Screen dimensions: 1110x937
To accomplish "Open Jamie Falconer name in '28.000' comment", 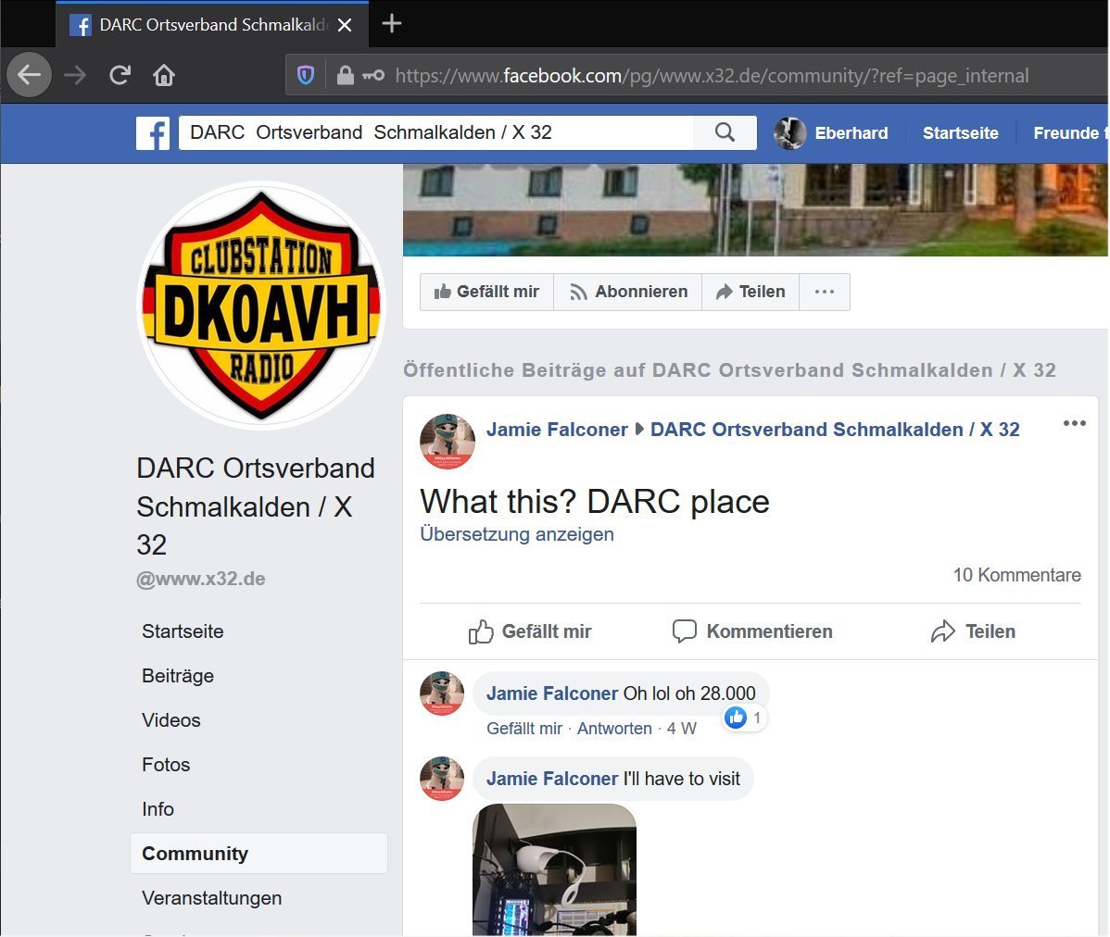I will [552, 693].
